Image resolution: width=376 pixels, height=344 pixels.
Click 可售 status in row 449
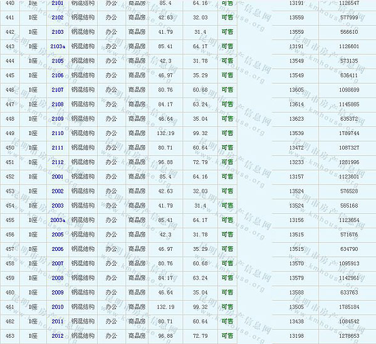pos(227,133)
